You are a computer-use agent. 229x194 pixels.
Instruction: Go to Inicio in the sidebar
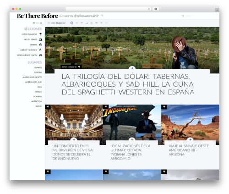tap(38, 106)
